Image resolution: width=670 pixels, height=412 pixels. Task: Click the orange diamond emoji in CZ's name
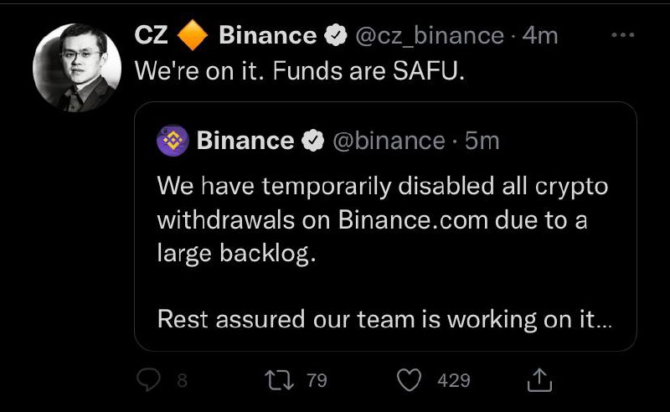pyautogui.click(x=194, y=35)
